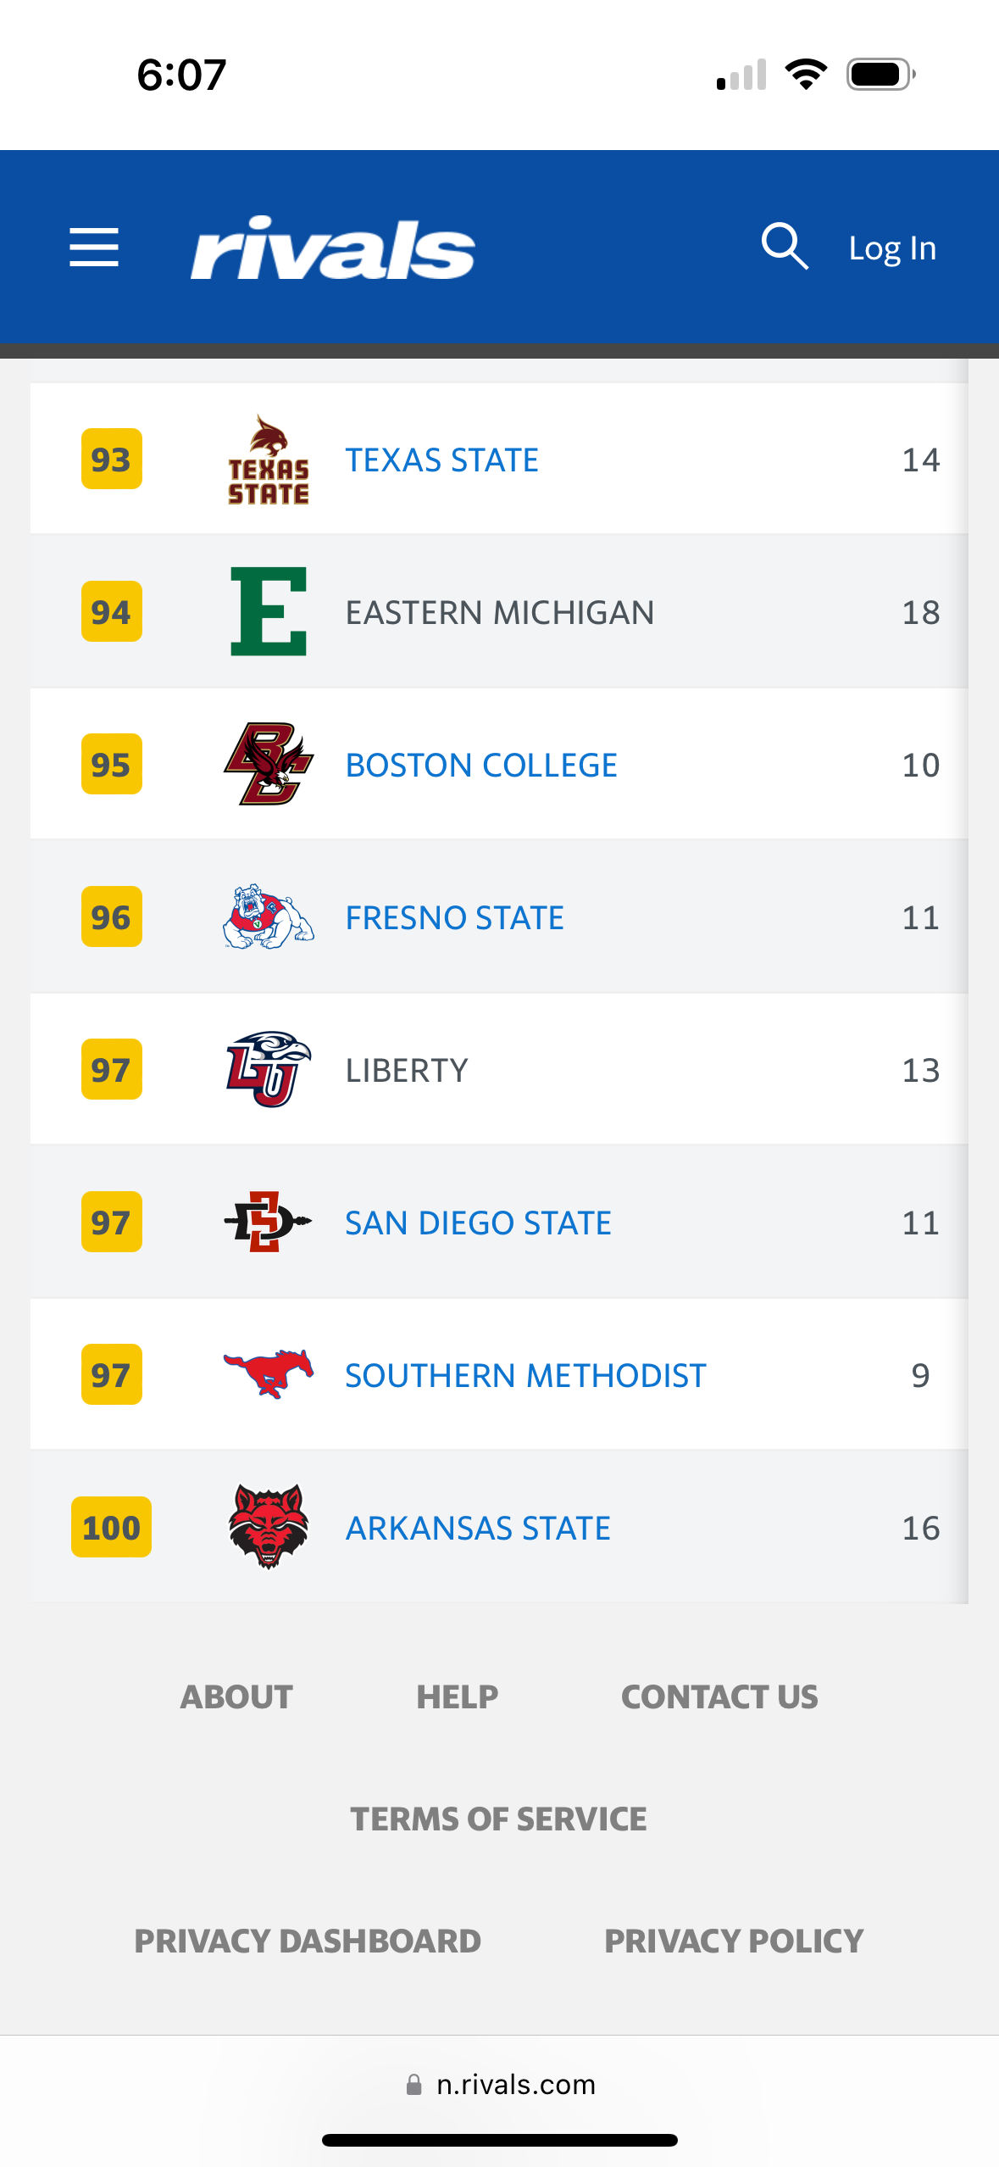
Task: Tap the Fresno State bulldog logo
Action: click(269, 916)
